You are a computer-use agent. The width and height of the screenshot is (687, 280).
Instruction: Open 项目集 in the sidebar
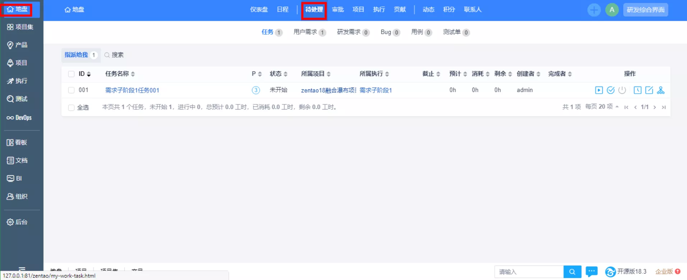[20, 27]
